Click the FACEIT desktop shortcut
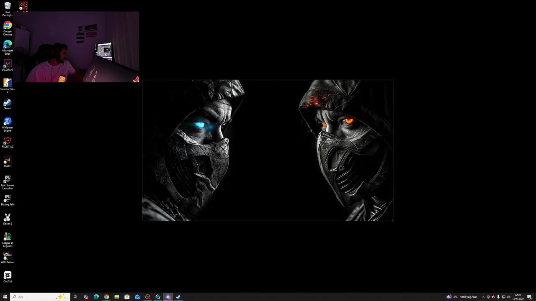Screen dimensions: 536x301 pos(8,162)
